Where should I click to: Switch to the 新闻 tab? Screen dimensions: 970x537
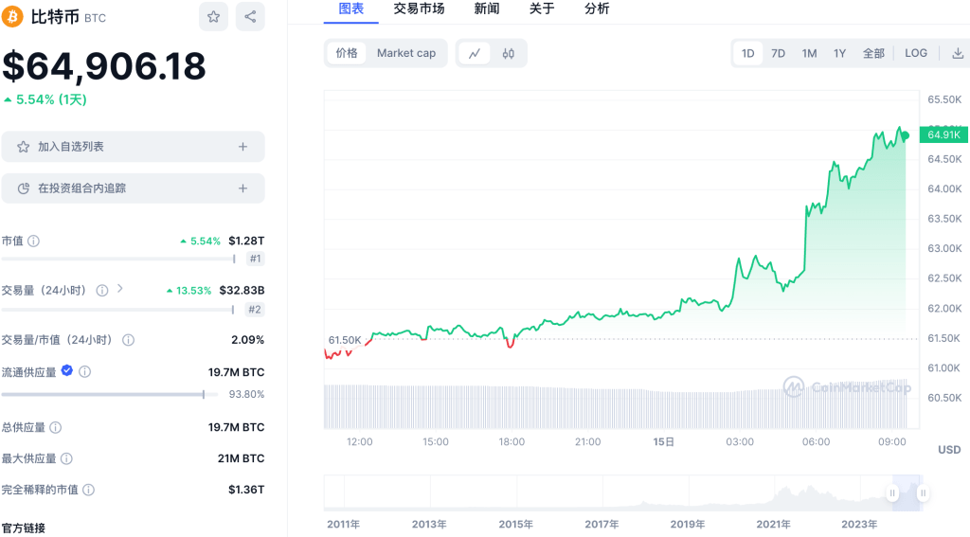487,9
